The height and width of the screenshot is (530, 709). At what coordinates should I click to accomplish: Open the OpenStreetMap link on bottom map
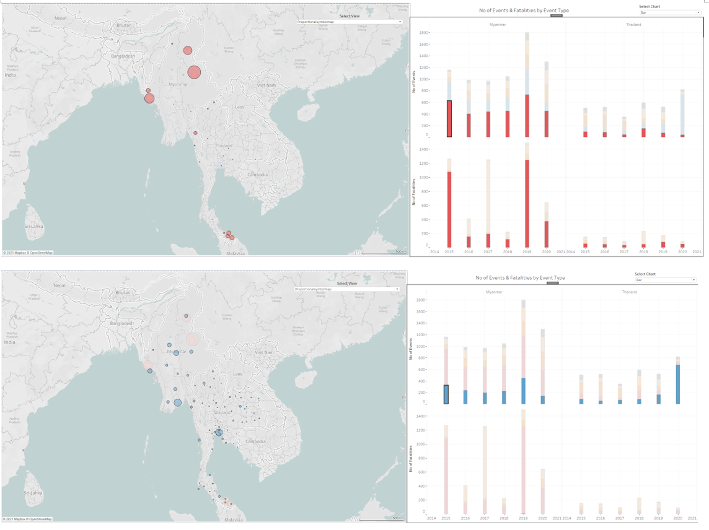[x=40, y=519]
